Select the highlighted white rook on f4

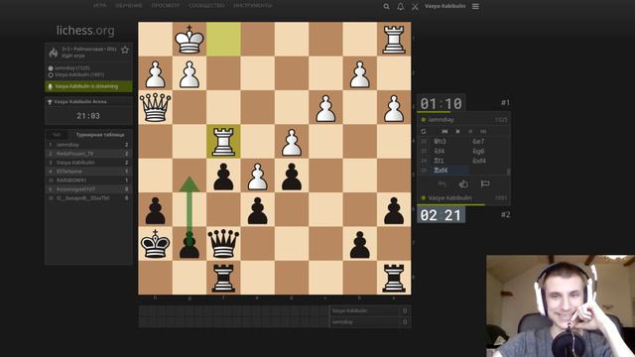coord(223,141)
